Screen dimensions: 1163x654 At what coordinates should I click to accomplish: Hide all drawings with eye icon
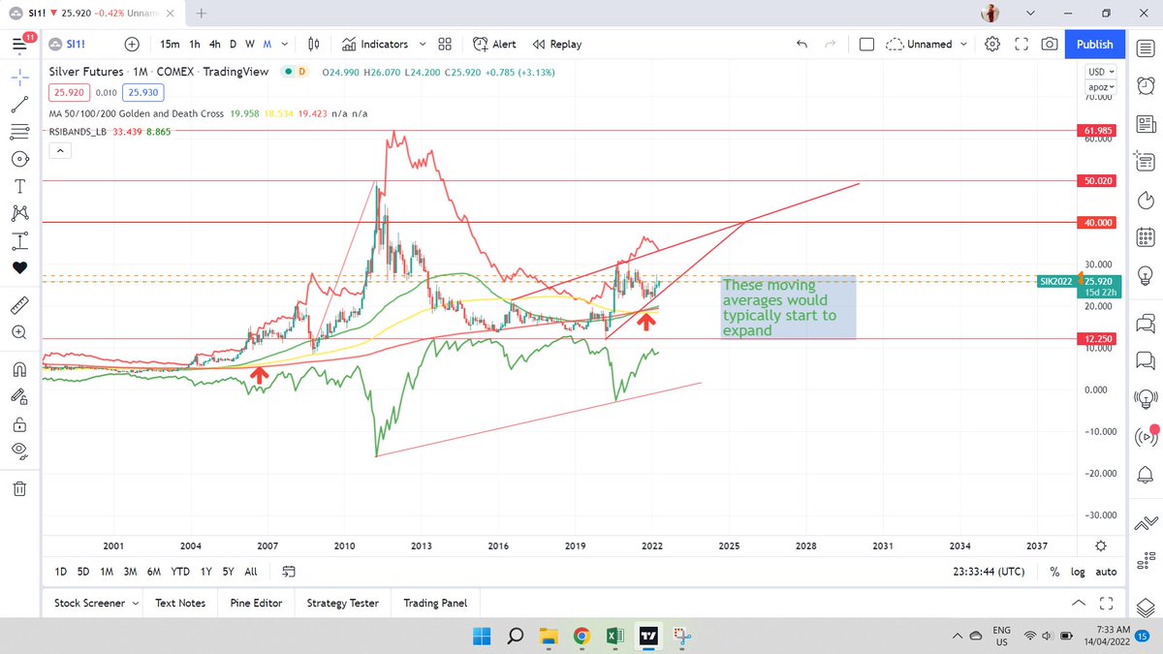pyautogui.click(x=19, y=450)
